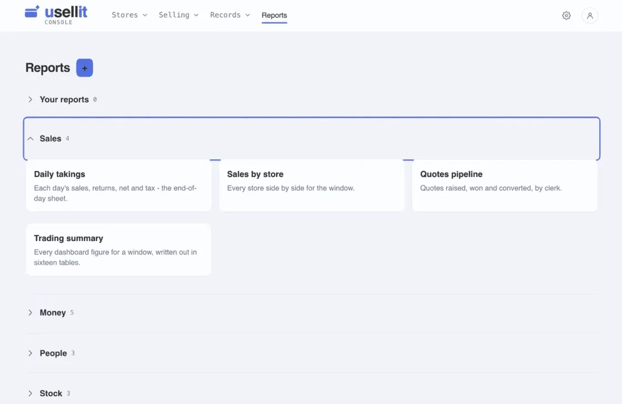The width and height of the screenshot is (622, 404).
Task: Collapse the Sales section
Action: coord(312,138)
